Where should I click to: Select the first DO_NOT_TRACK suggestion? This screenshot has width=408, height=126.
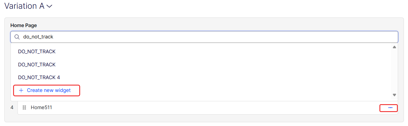coord(37,52)
